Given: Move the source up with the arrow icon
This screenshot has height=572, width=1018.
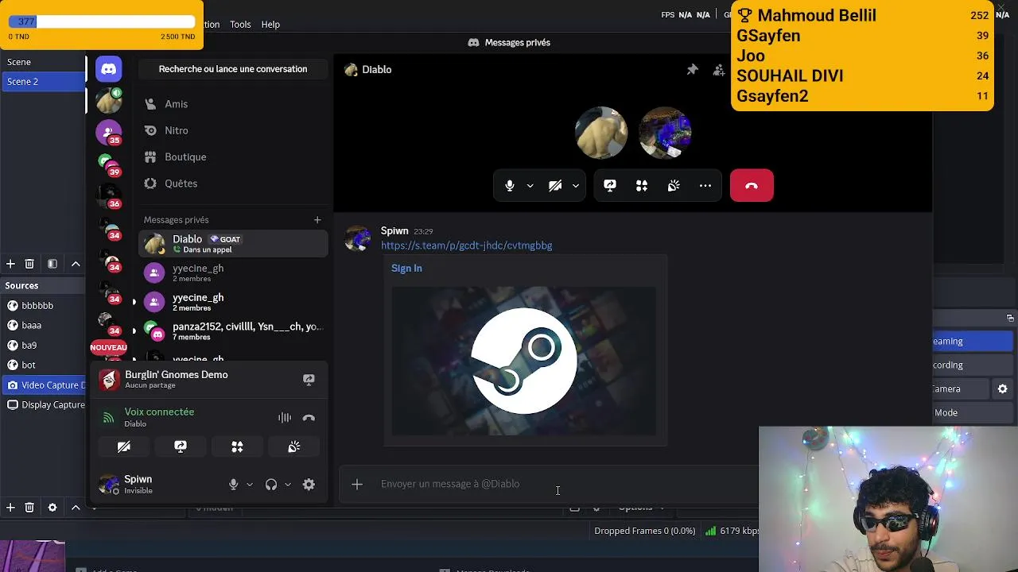Looking at the screenshot, I should (x=76, y=507).
